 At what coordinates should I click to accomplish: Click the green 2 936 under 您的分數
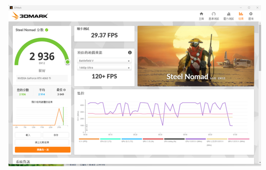(x=23, y=95)
